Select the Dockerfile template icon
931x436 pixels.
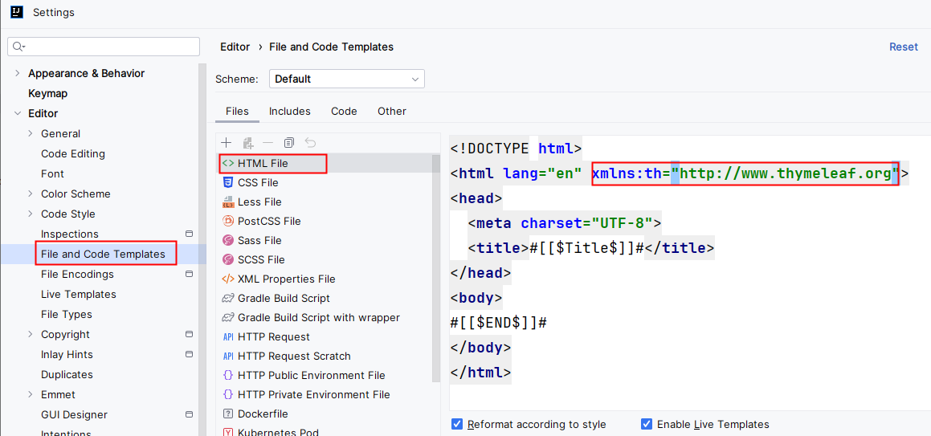click(x=228, y=414)
